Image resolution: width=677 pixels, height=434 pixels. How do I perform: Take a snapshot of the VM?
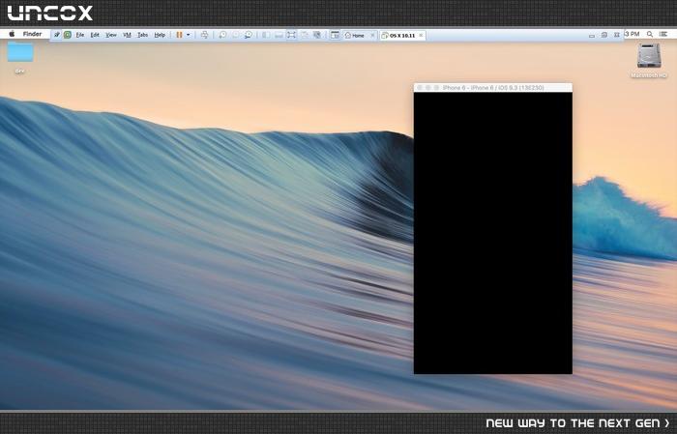click(222, 35)
